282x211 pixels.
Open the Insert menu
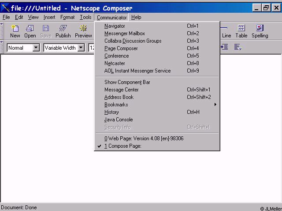click(49, 17)
